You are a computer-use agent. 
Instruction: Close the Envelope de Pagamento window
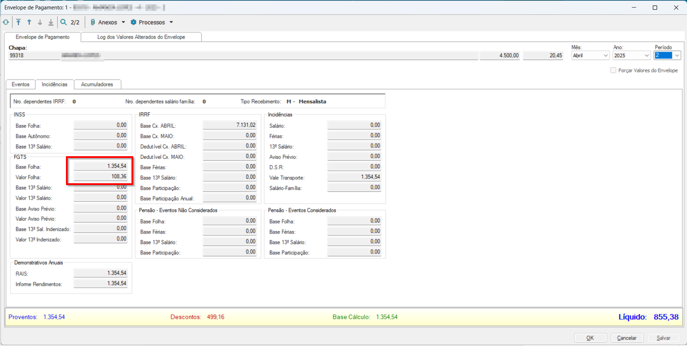pyautogui.click(x=676, y=7)
